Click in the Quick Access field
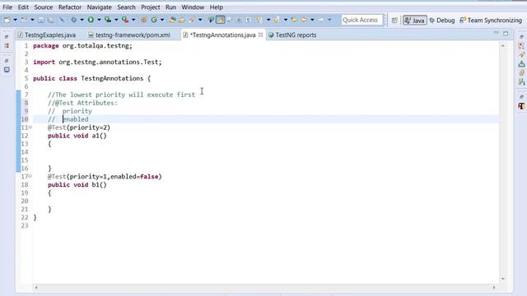The height and width of the screenshot is (296, 527). pos(362,20)
